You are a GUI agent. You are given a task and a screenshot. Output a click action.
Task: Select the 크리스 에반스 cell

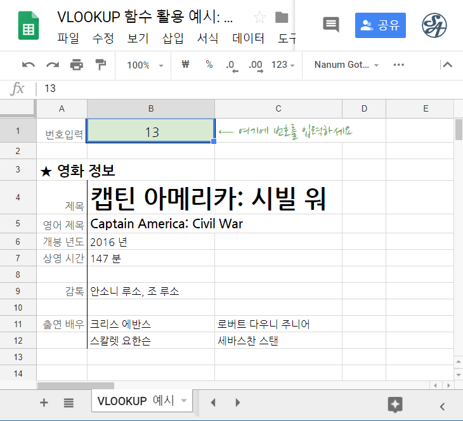click(151, 324)
